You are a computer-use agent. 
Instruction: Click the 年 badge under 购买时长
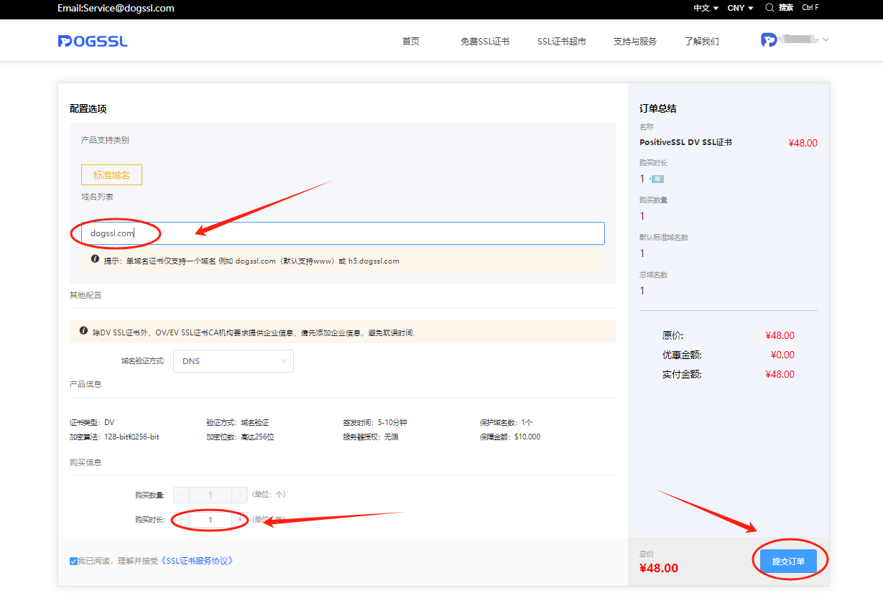tap(657, 179)
